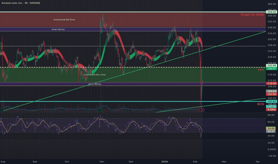Click the green earnings E marker near November
The width and height of the screenshot is (278, 164).
pyautogui.click(x=98, y=110)
